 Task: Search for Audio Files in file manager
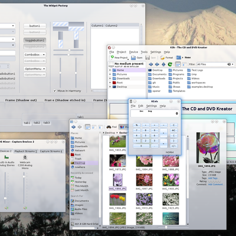(x=79, y=209)
